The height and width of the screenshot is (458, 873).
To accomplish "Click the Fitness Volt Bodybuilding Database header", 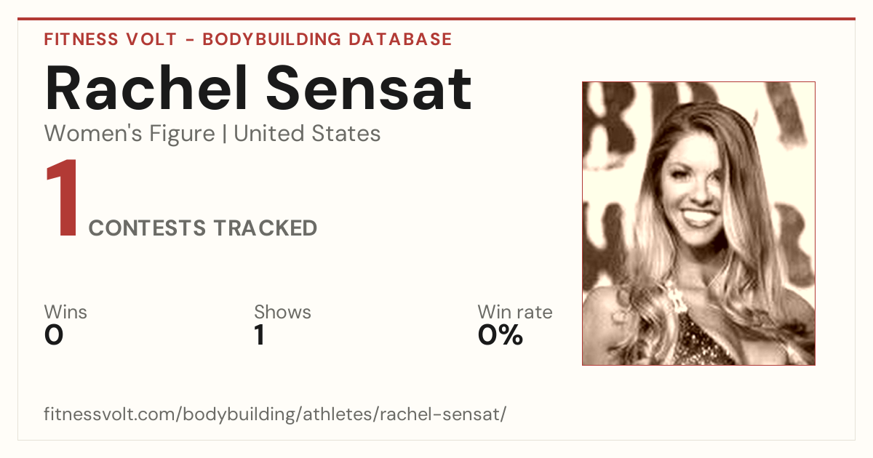I will tap(248, 39).
